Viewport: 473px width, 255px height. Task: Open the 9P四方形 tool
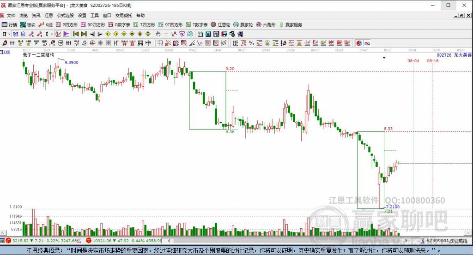click(x=93, y=25)
